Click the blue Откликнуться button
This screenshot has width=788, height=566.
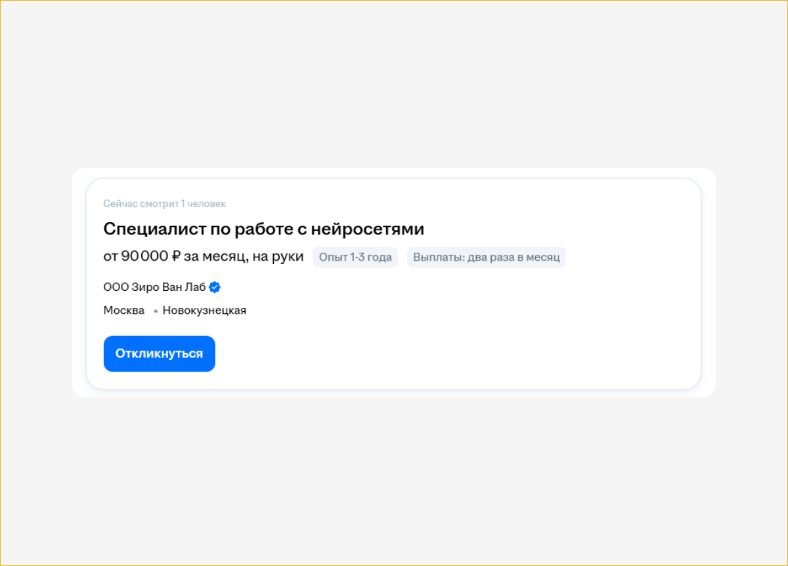tap(160, 354)
